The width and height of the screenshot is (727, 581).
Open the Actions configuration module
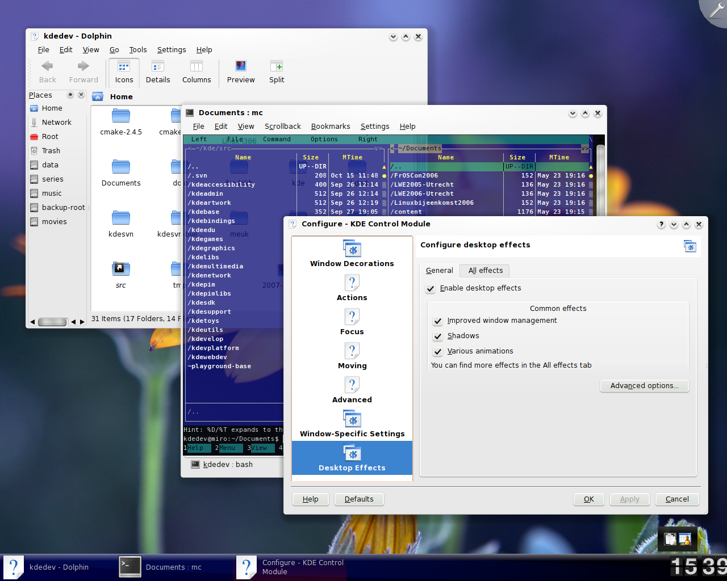click(x=352, y=288)
